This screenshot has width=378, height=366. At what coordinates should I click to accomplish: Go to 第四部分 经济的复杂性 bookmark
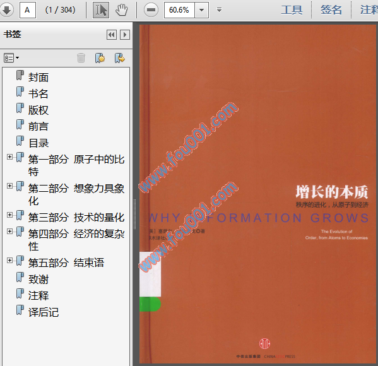[x=76, y=240]
